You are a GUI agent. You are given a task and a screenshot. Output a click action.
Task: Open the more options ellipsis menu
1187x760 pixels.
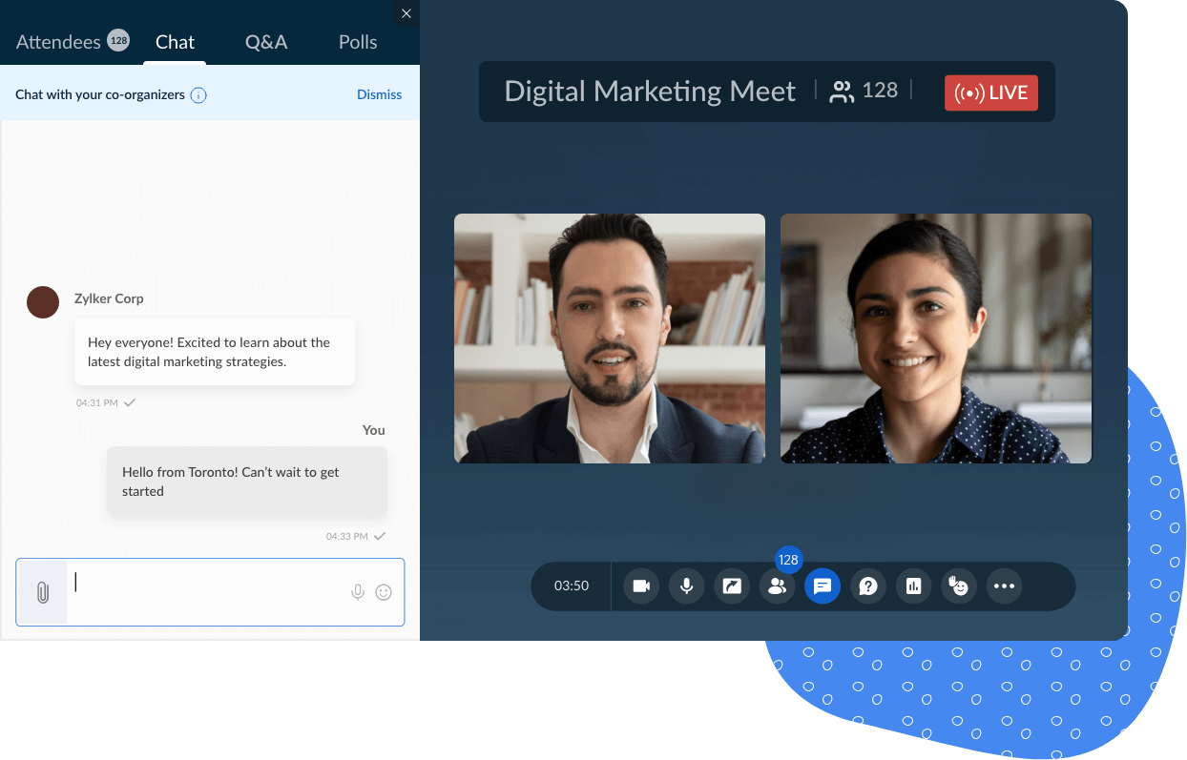(1004, 585)
